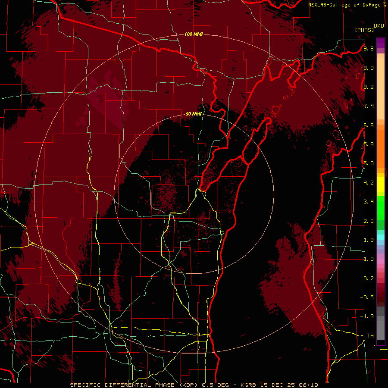388x388 pixels.
Task: Click the 'TH' threshold label in legend
Action: 370,336
